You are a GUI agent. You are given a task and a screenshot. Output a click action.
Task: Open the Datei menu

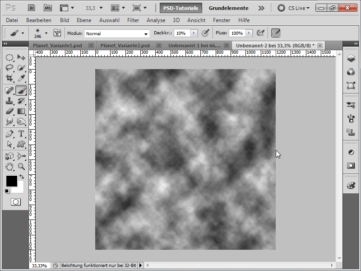pyautogui.click(x=12, y=20)
